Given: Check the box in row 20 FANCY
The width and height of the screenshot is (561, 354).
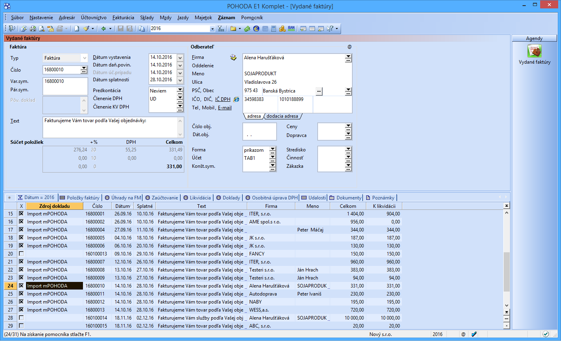Looking at the screenshot, I should [21, 254].
